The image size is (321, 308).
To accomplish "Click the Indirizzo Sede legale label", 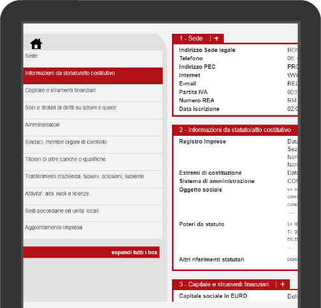I will coord(207,50).
